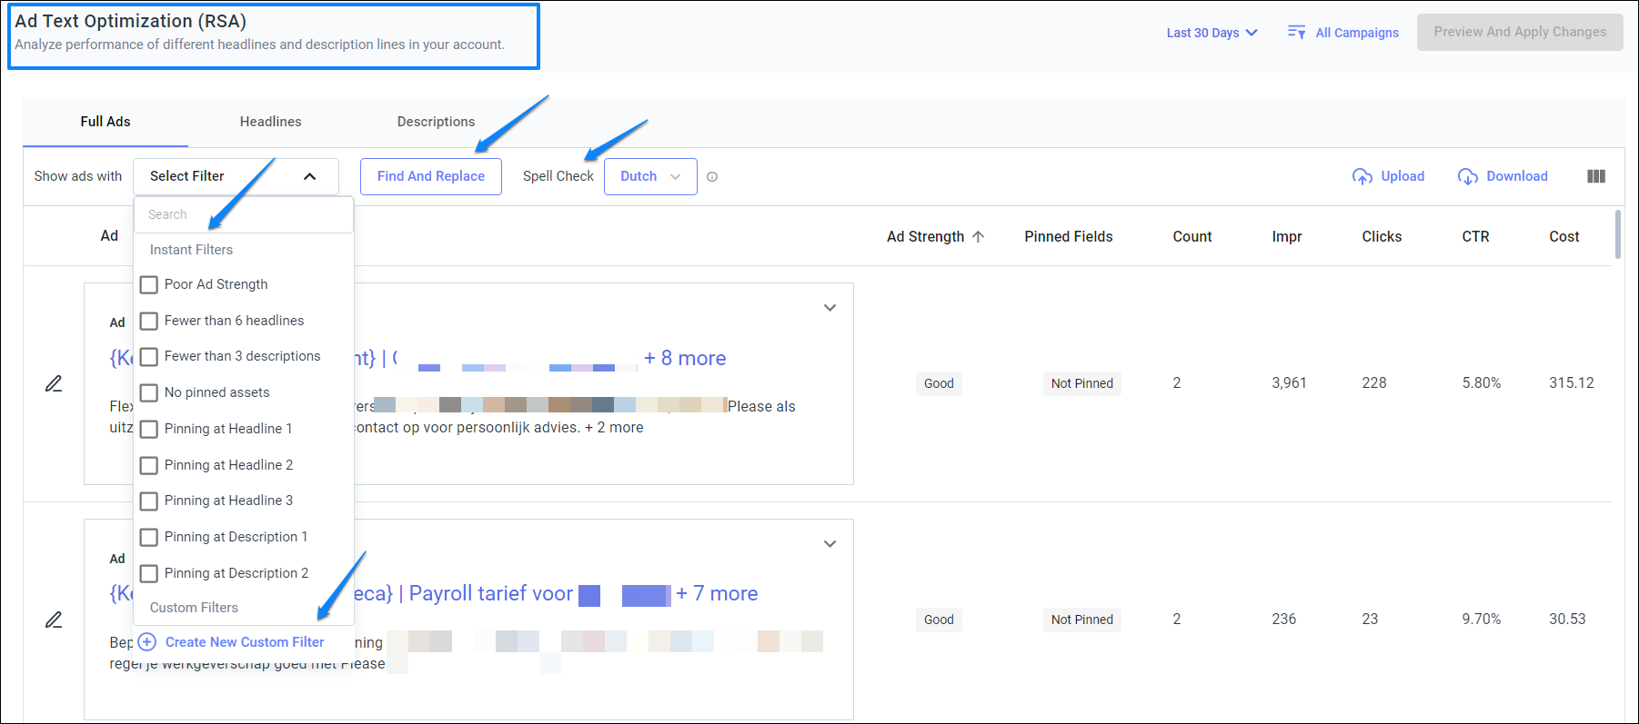
Task: Click the vertical table scrollbar
Action: (1618, 234)
